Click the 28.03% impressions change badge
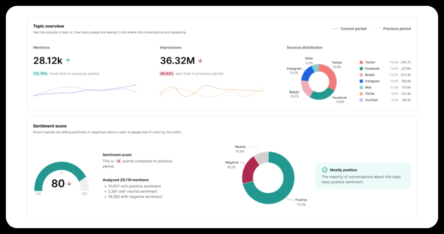 click(x=167, y=74)
